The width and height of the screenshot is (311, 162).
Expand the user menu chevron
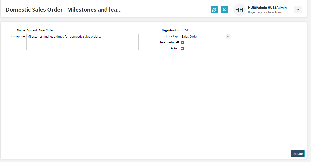point(298,10)
